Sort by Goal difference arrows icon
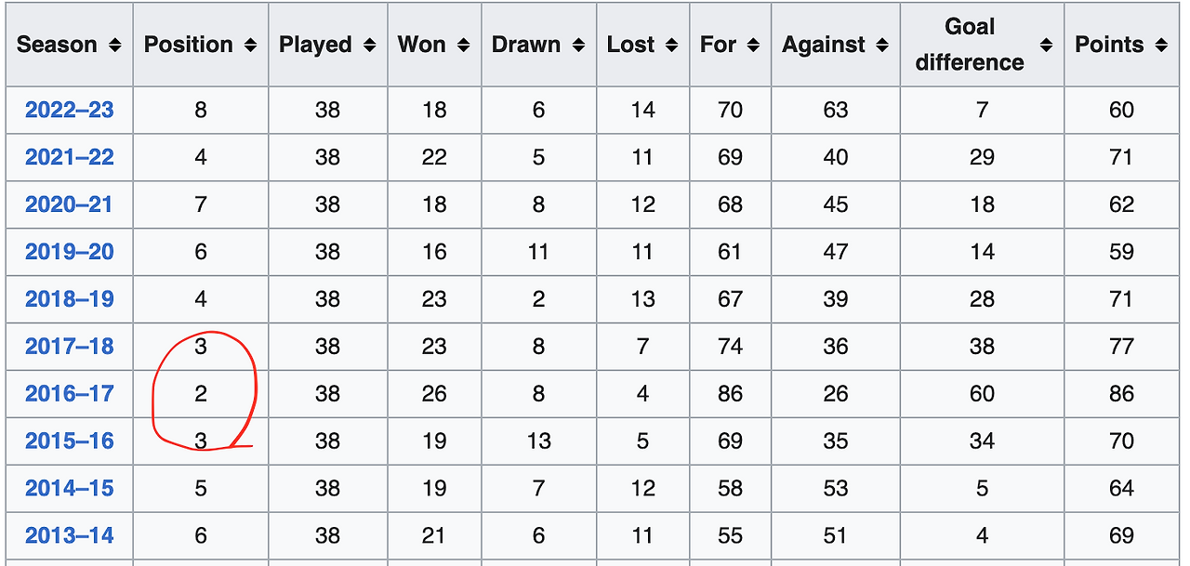The height and width of the screenshot is (566, 1190). (x=1047, y=45)
